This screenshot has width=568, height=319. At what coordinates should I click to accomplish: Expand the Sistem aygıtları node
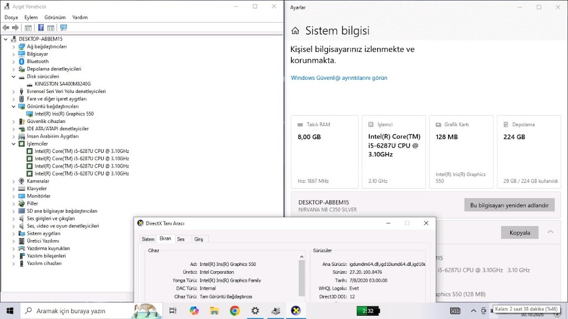point(13,233)
